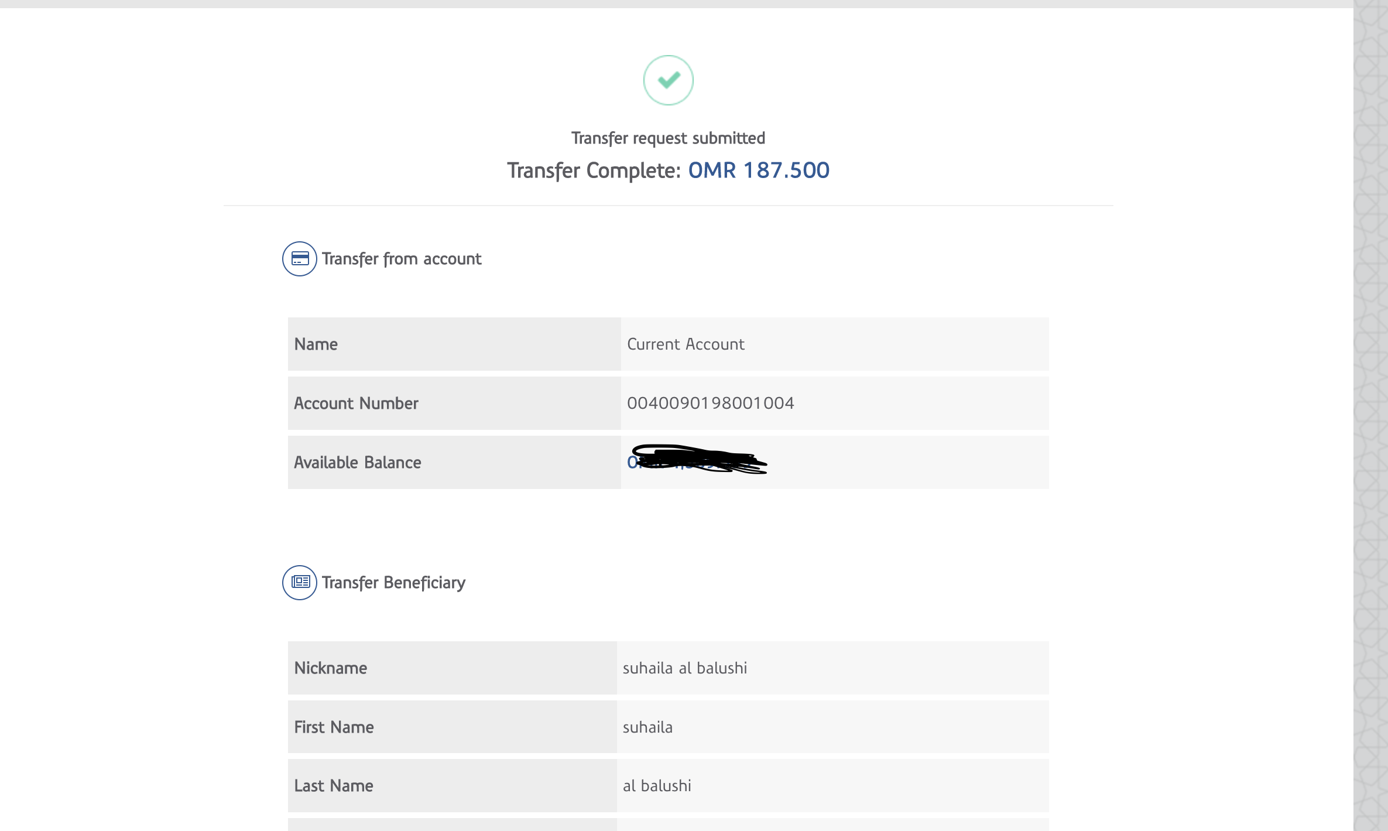The image size is (1388, 831).
Task: Click nickname value suhaila al balushi
Action: coord(684,668)
